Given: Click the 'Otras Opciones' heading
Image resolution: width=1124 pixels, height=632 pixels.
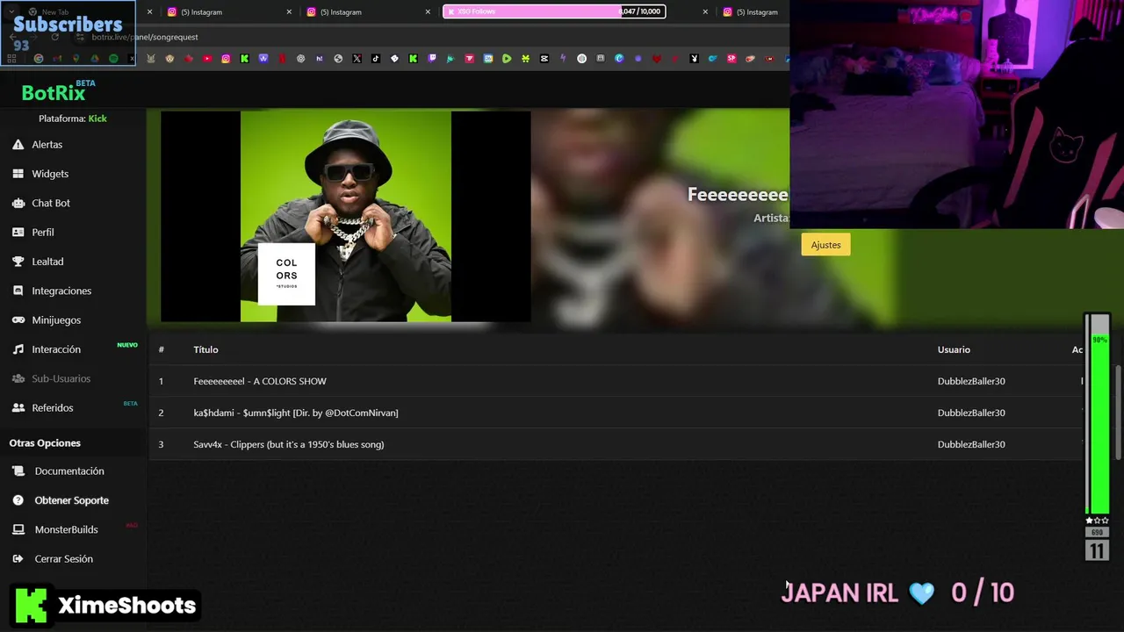Looking at the screenshot, I should coord(45,443).
